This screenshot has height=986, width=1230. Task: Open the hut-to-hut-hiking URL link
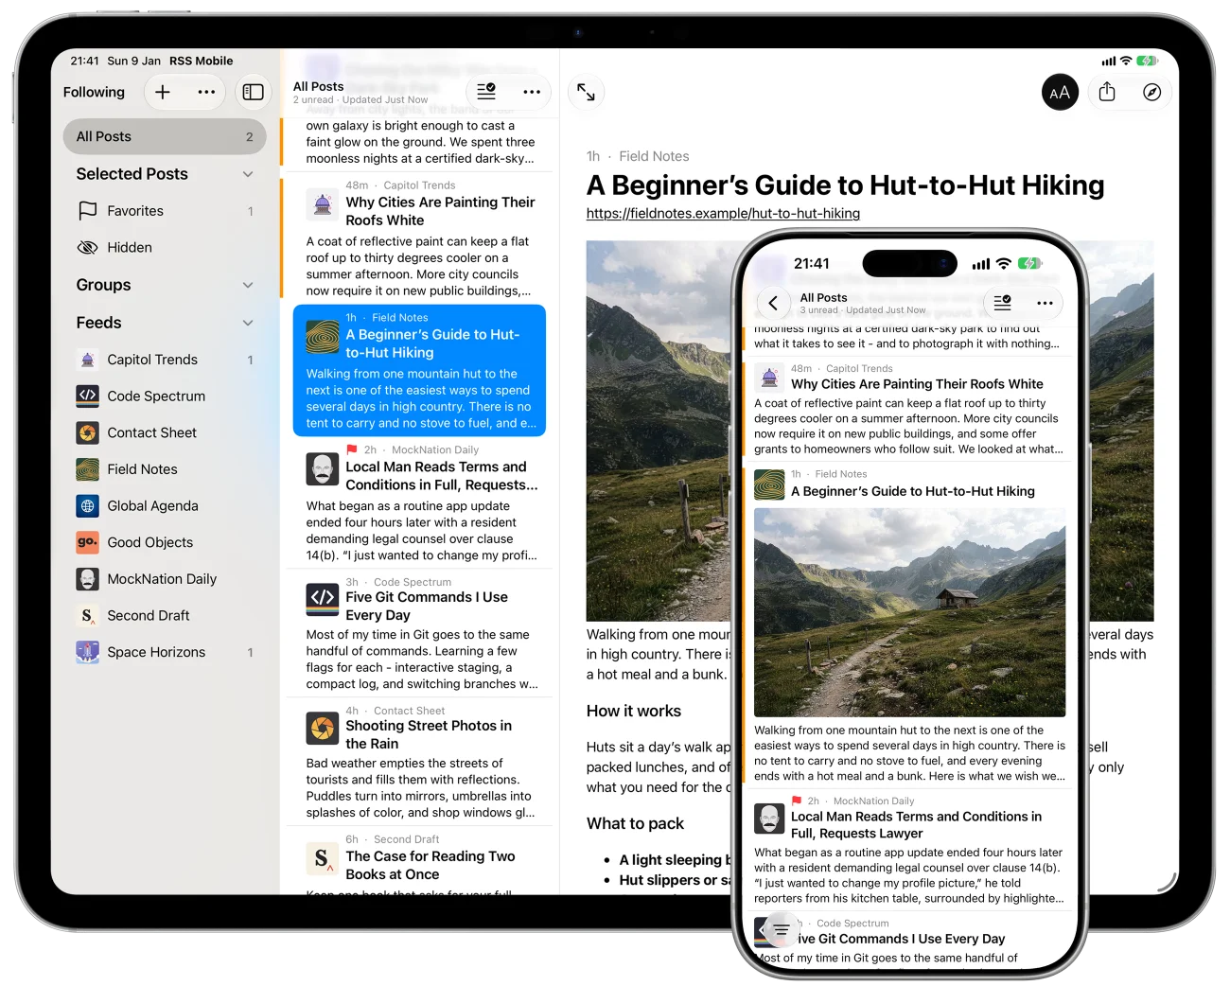[x=723, y=214]
